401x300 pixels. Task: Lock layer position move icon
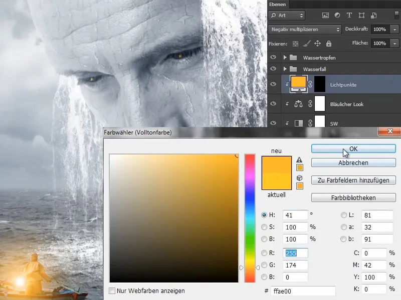(317, 43)
